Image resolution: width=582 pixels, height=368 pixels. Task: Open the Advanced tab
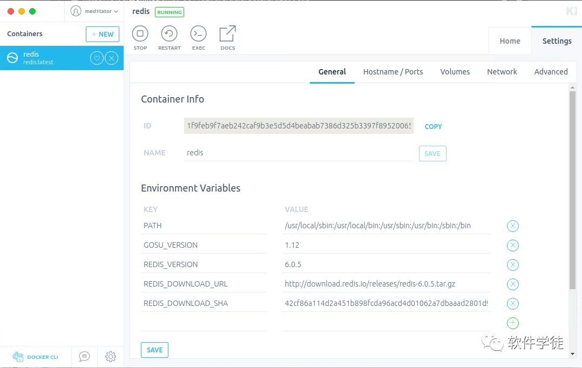point(551,72)
